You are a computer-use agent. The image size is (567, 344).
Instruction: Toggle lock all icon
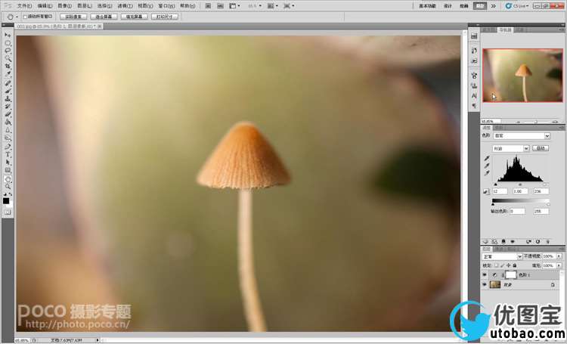[515, 265]
